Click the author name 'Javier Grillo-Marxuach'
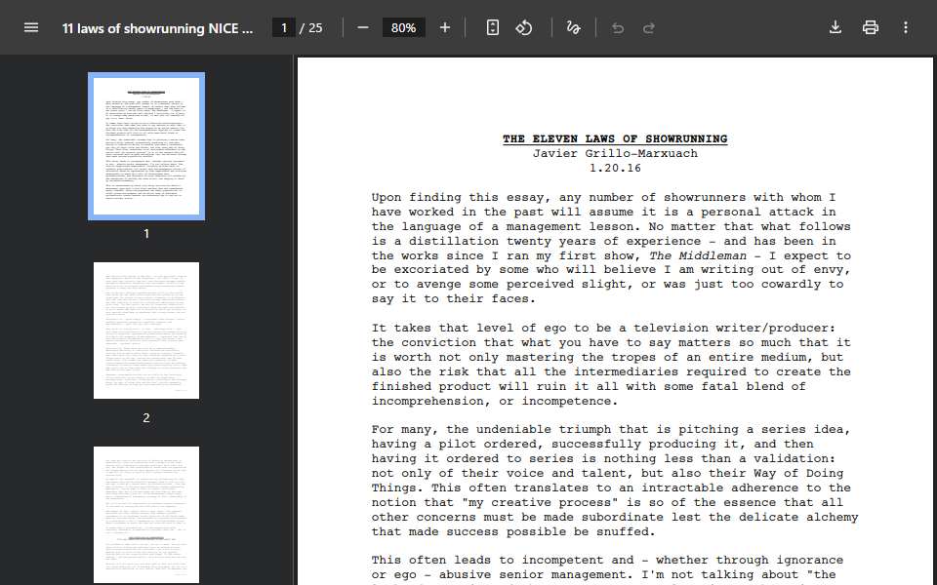This screenshot has height=585, width=937. click(615, 153)
